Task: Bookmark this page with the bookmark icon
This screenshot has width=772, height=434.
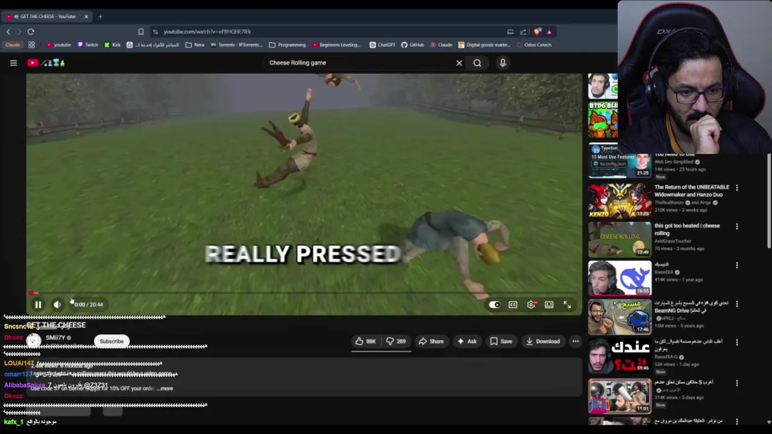Action: click(x=141, y=31)
